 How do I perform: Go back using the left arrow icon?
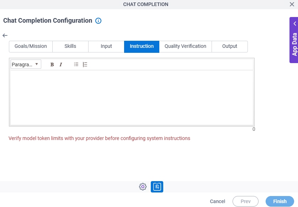tap(5, 35)
